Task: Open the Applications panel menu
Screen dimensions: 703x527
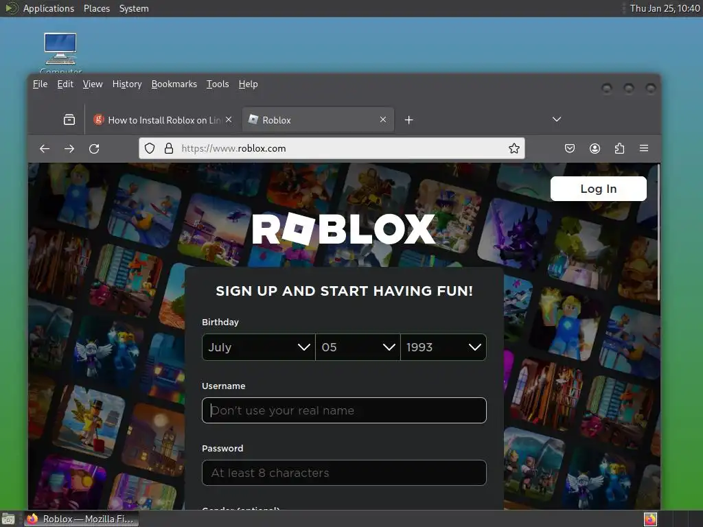Action: click(x=49, y=8)
